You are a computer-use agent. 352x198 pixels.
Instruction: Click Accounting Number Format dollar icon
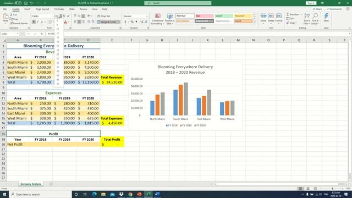click(125, 22)
